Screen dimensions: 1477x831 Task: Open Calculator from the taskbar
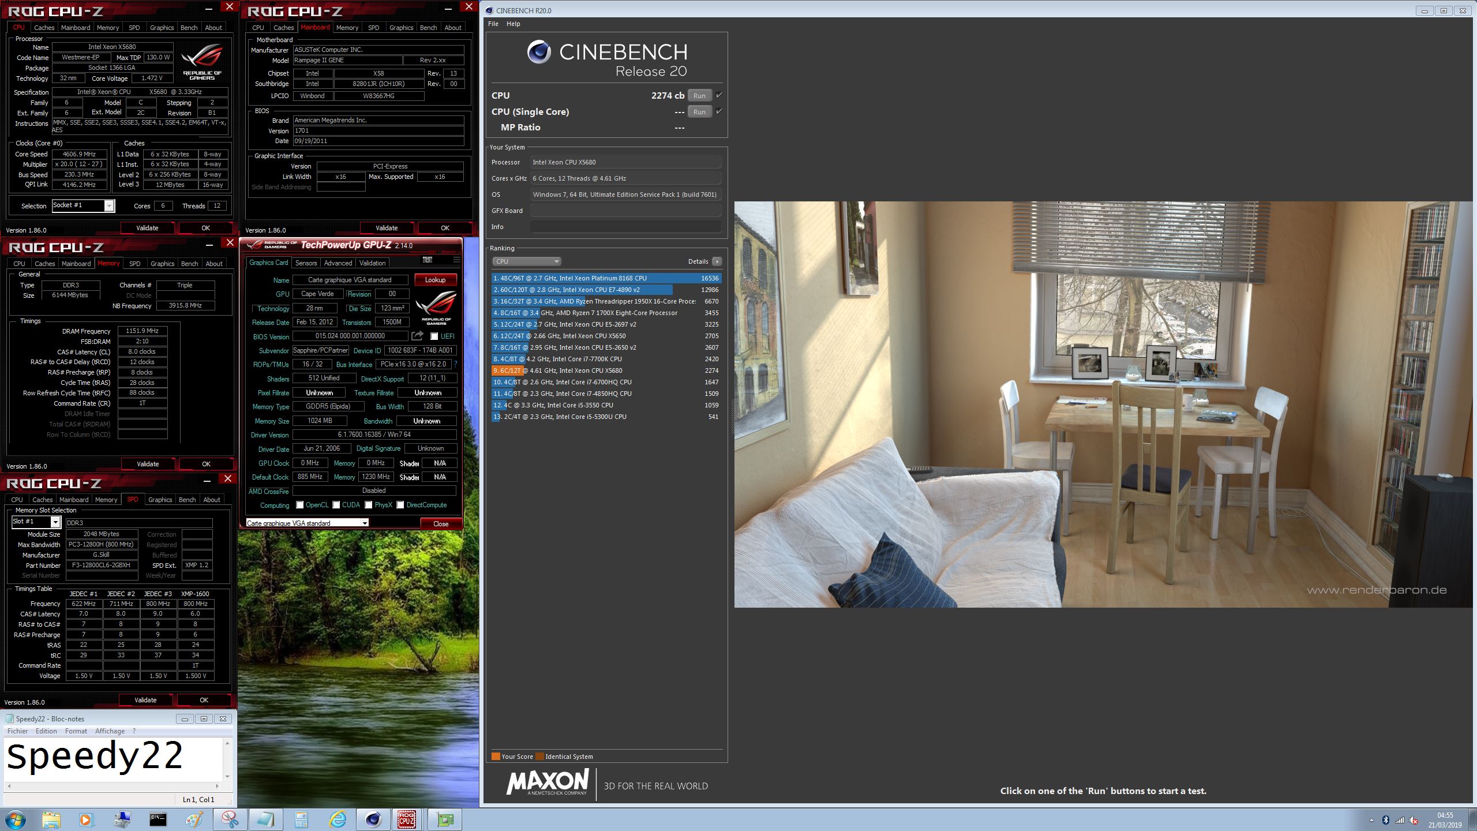(301, 819)
